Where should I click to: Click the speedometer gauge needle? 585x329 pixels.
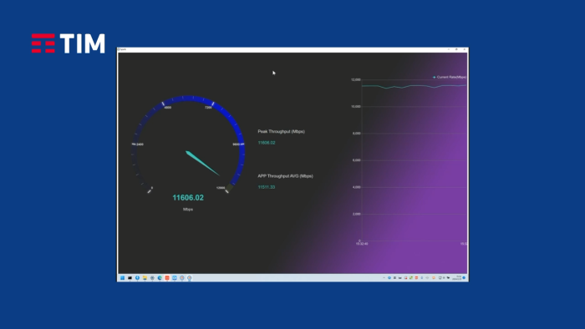(x=202, y=163)
